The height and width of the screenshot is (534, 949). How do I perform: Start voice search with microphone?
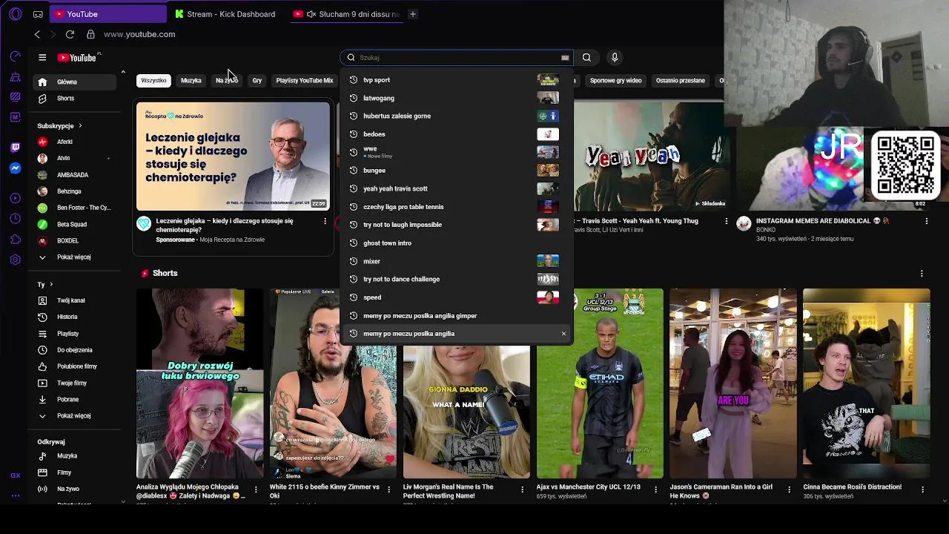point(614,57)
